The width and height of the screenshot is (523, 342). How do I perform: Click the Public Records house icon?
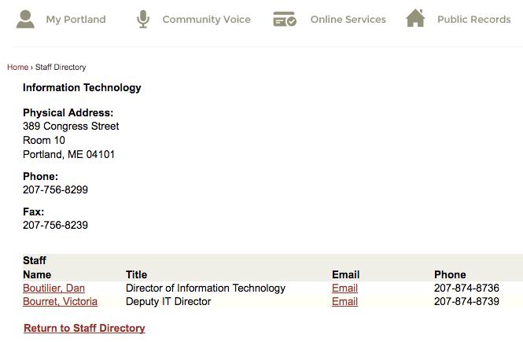(415, 18)
